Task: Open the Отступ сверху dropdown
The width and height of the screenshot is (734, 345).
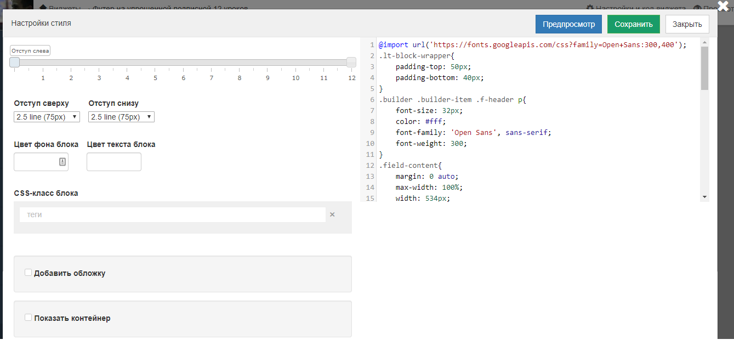Action: (47, 117)
